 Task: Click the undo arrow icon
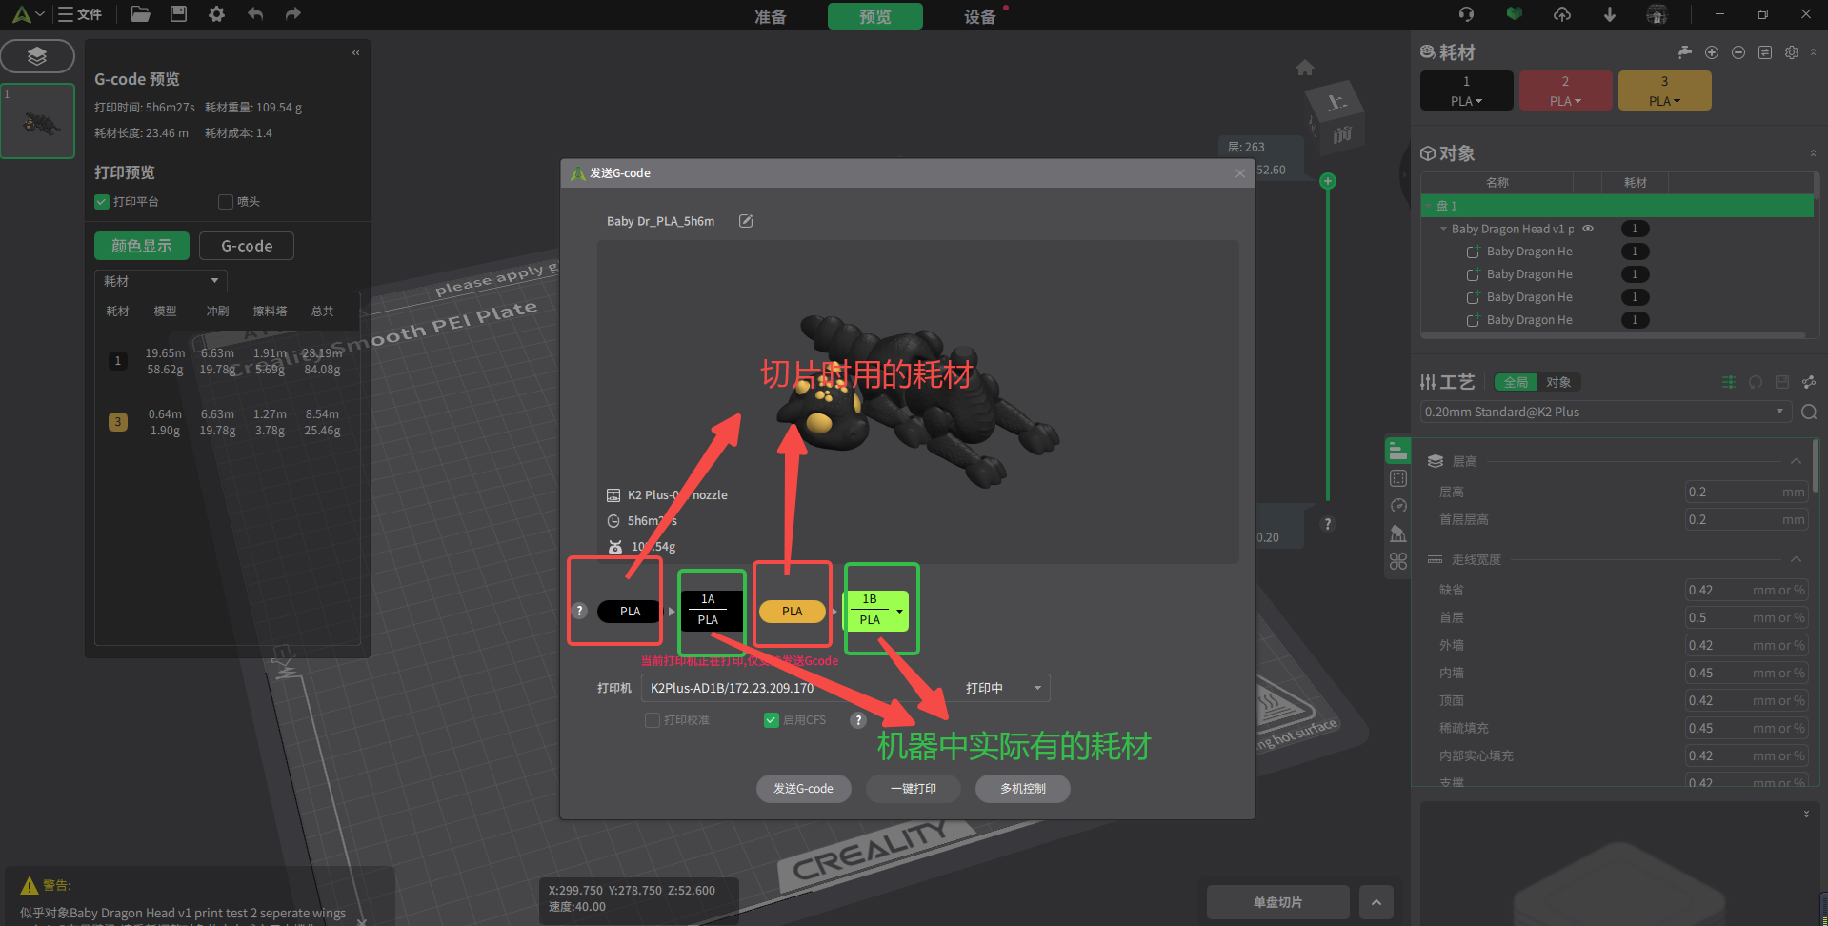(254, 14)
